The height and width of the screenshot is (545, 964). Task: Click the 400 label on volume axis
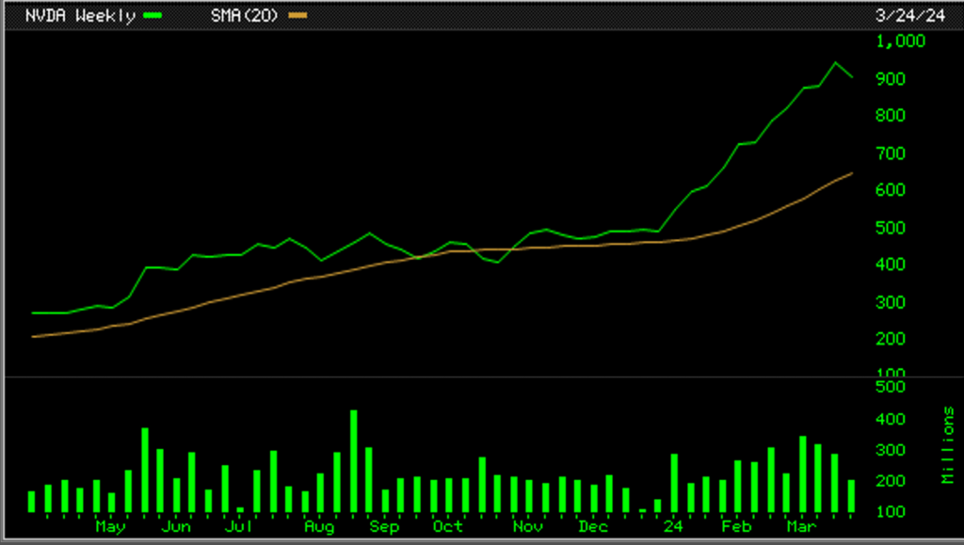pos(890,419)
